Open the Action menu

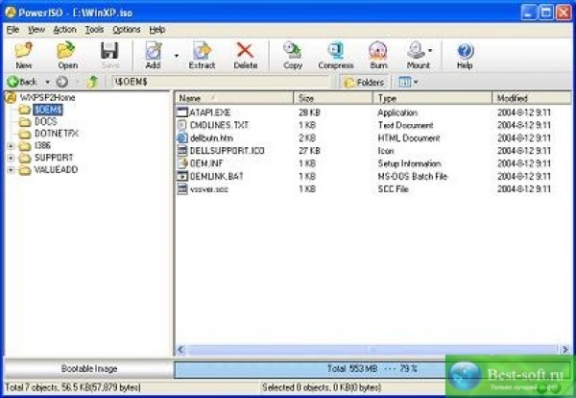(64, 30)
